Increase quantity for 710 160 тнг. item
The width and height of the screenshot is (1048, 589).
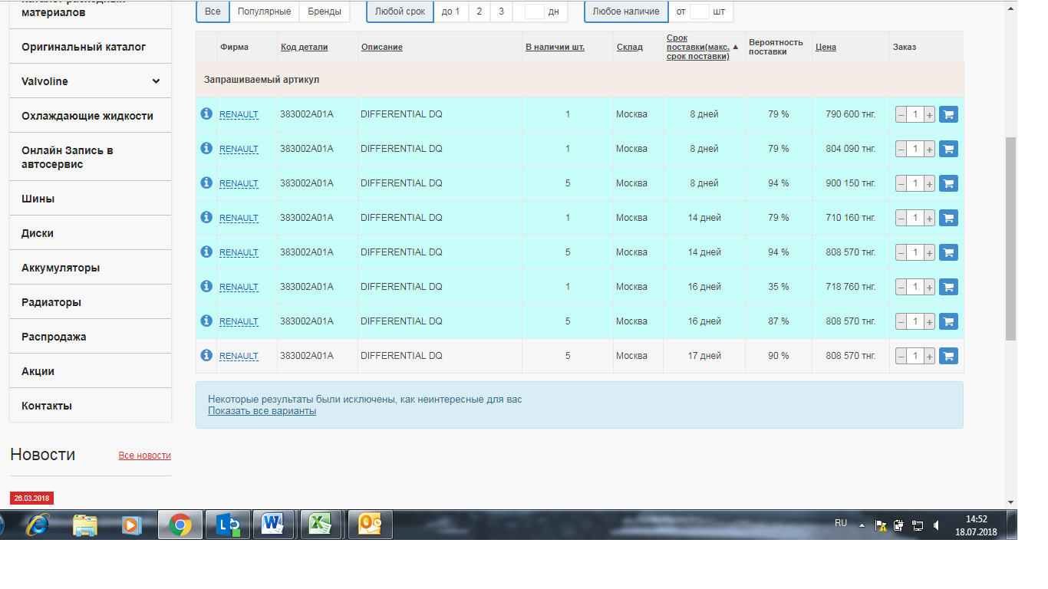929,219
